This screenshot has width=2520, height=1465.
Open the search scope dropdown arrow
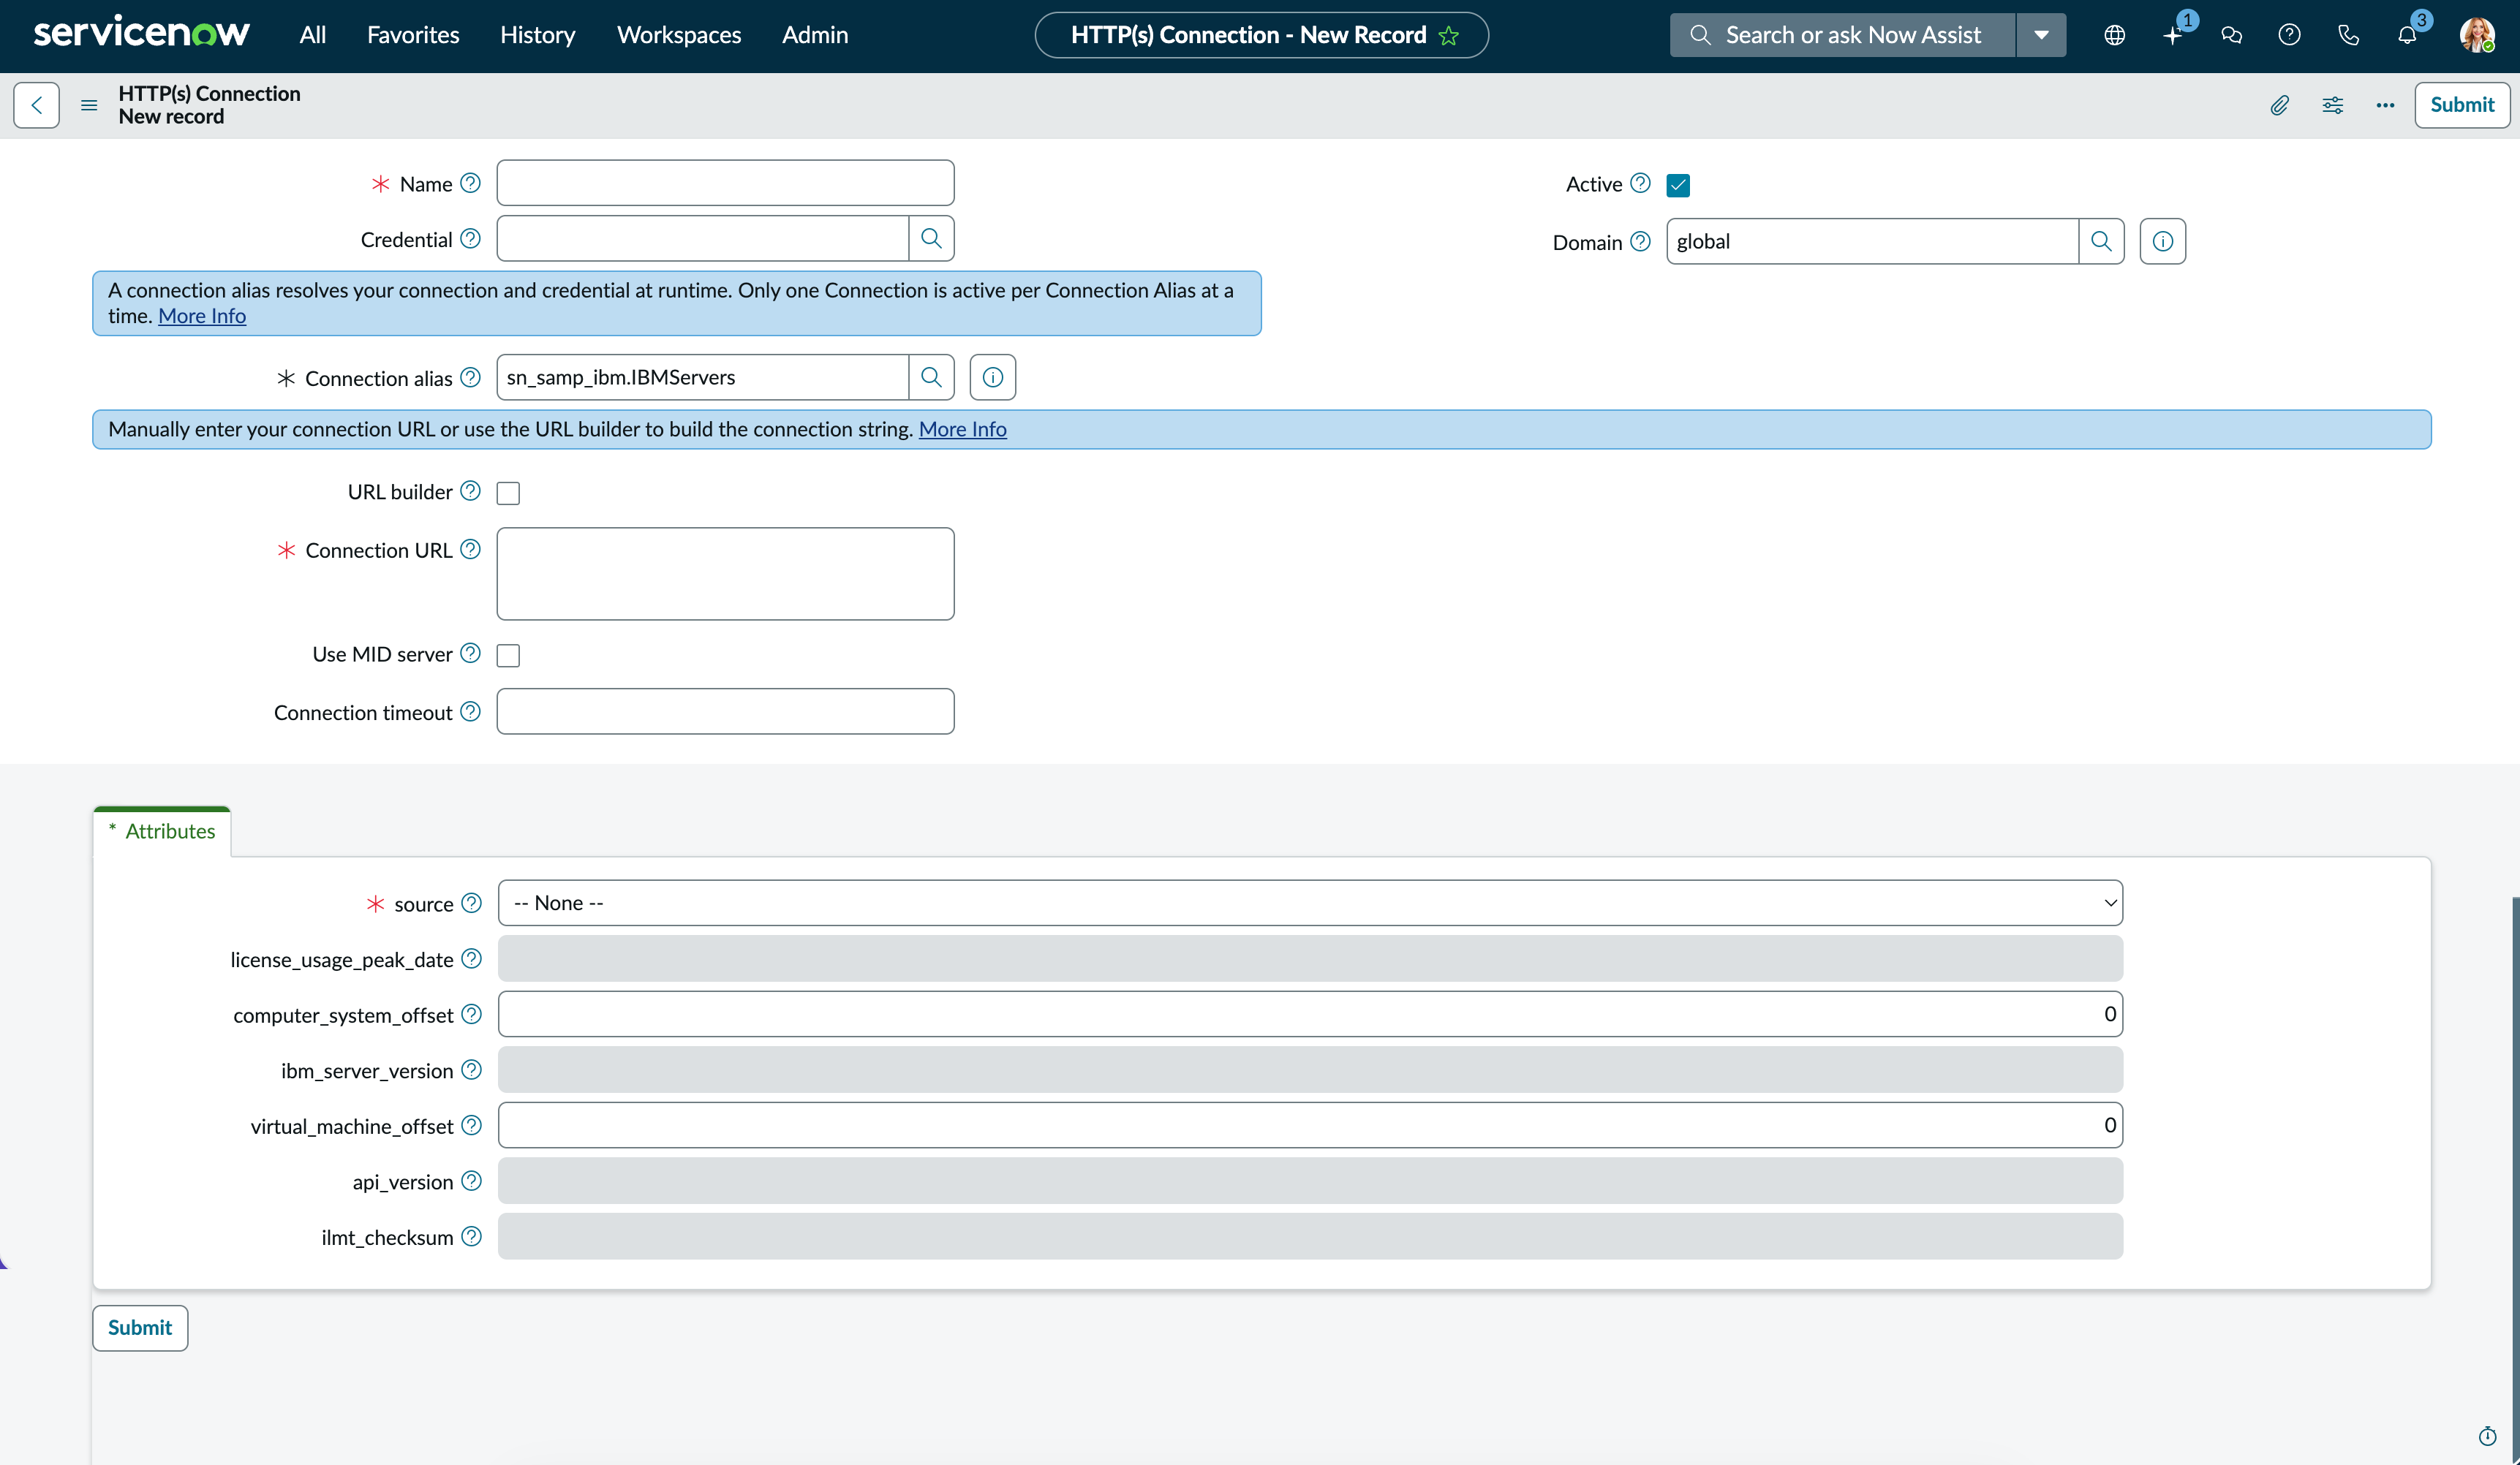2041,35
